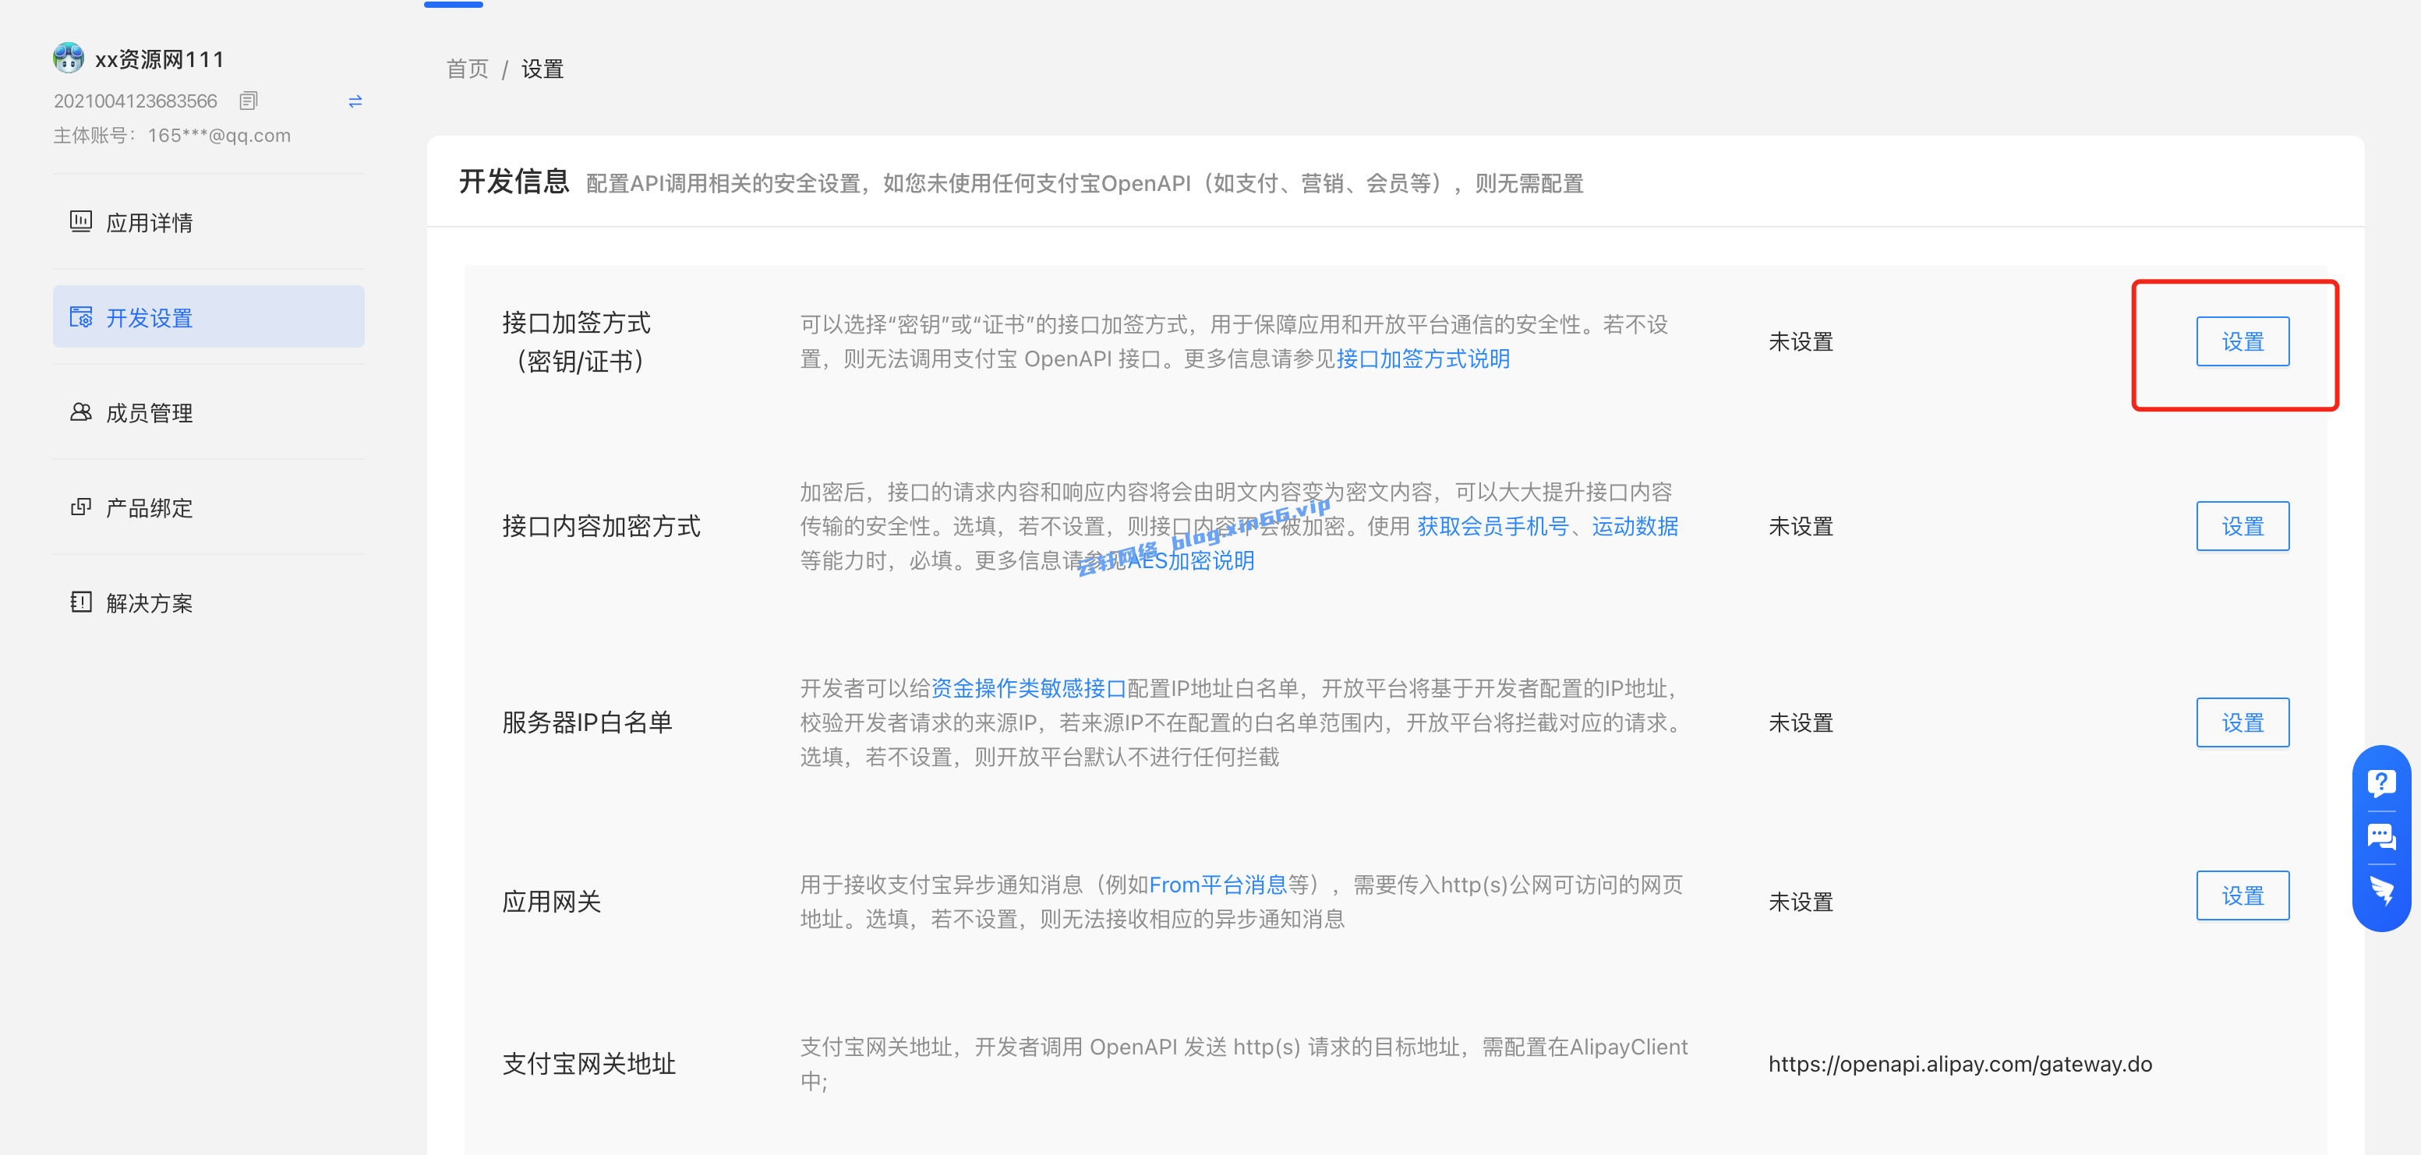Open 解决方案 in the sidebar
The height and width of the screenshot is (1155, 2421).
point(209,602)
